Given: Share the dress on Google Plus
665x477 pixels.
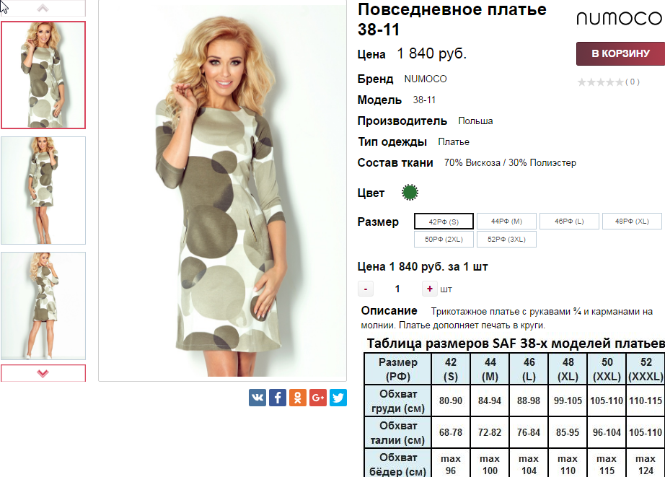Looking at the screenshot, I should point(318,398).
